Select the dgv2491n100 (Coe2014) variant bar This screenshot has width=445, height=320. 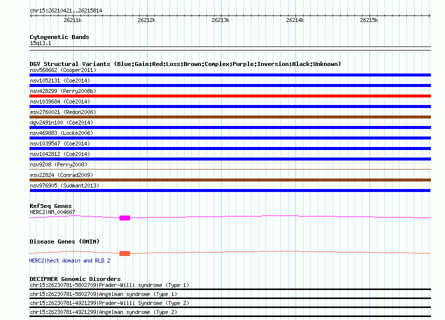pos(230,127)
